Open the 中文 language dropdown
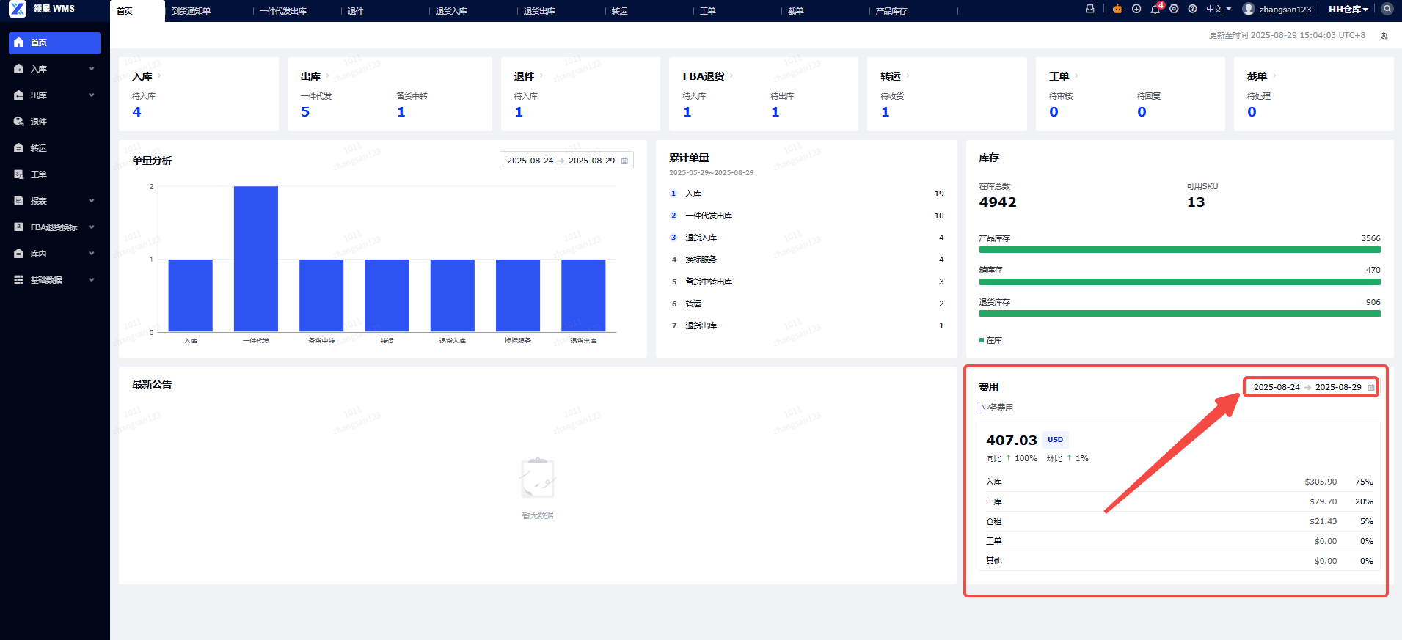The width and height of the screenshot is (1402, 640). click(x=1219, y=9)
